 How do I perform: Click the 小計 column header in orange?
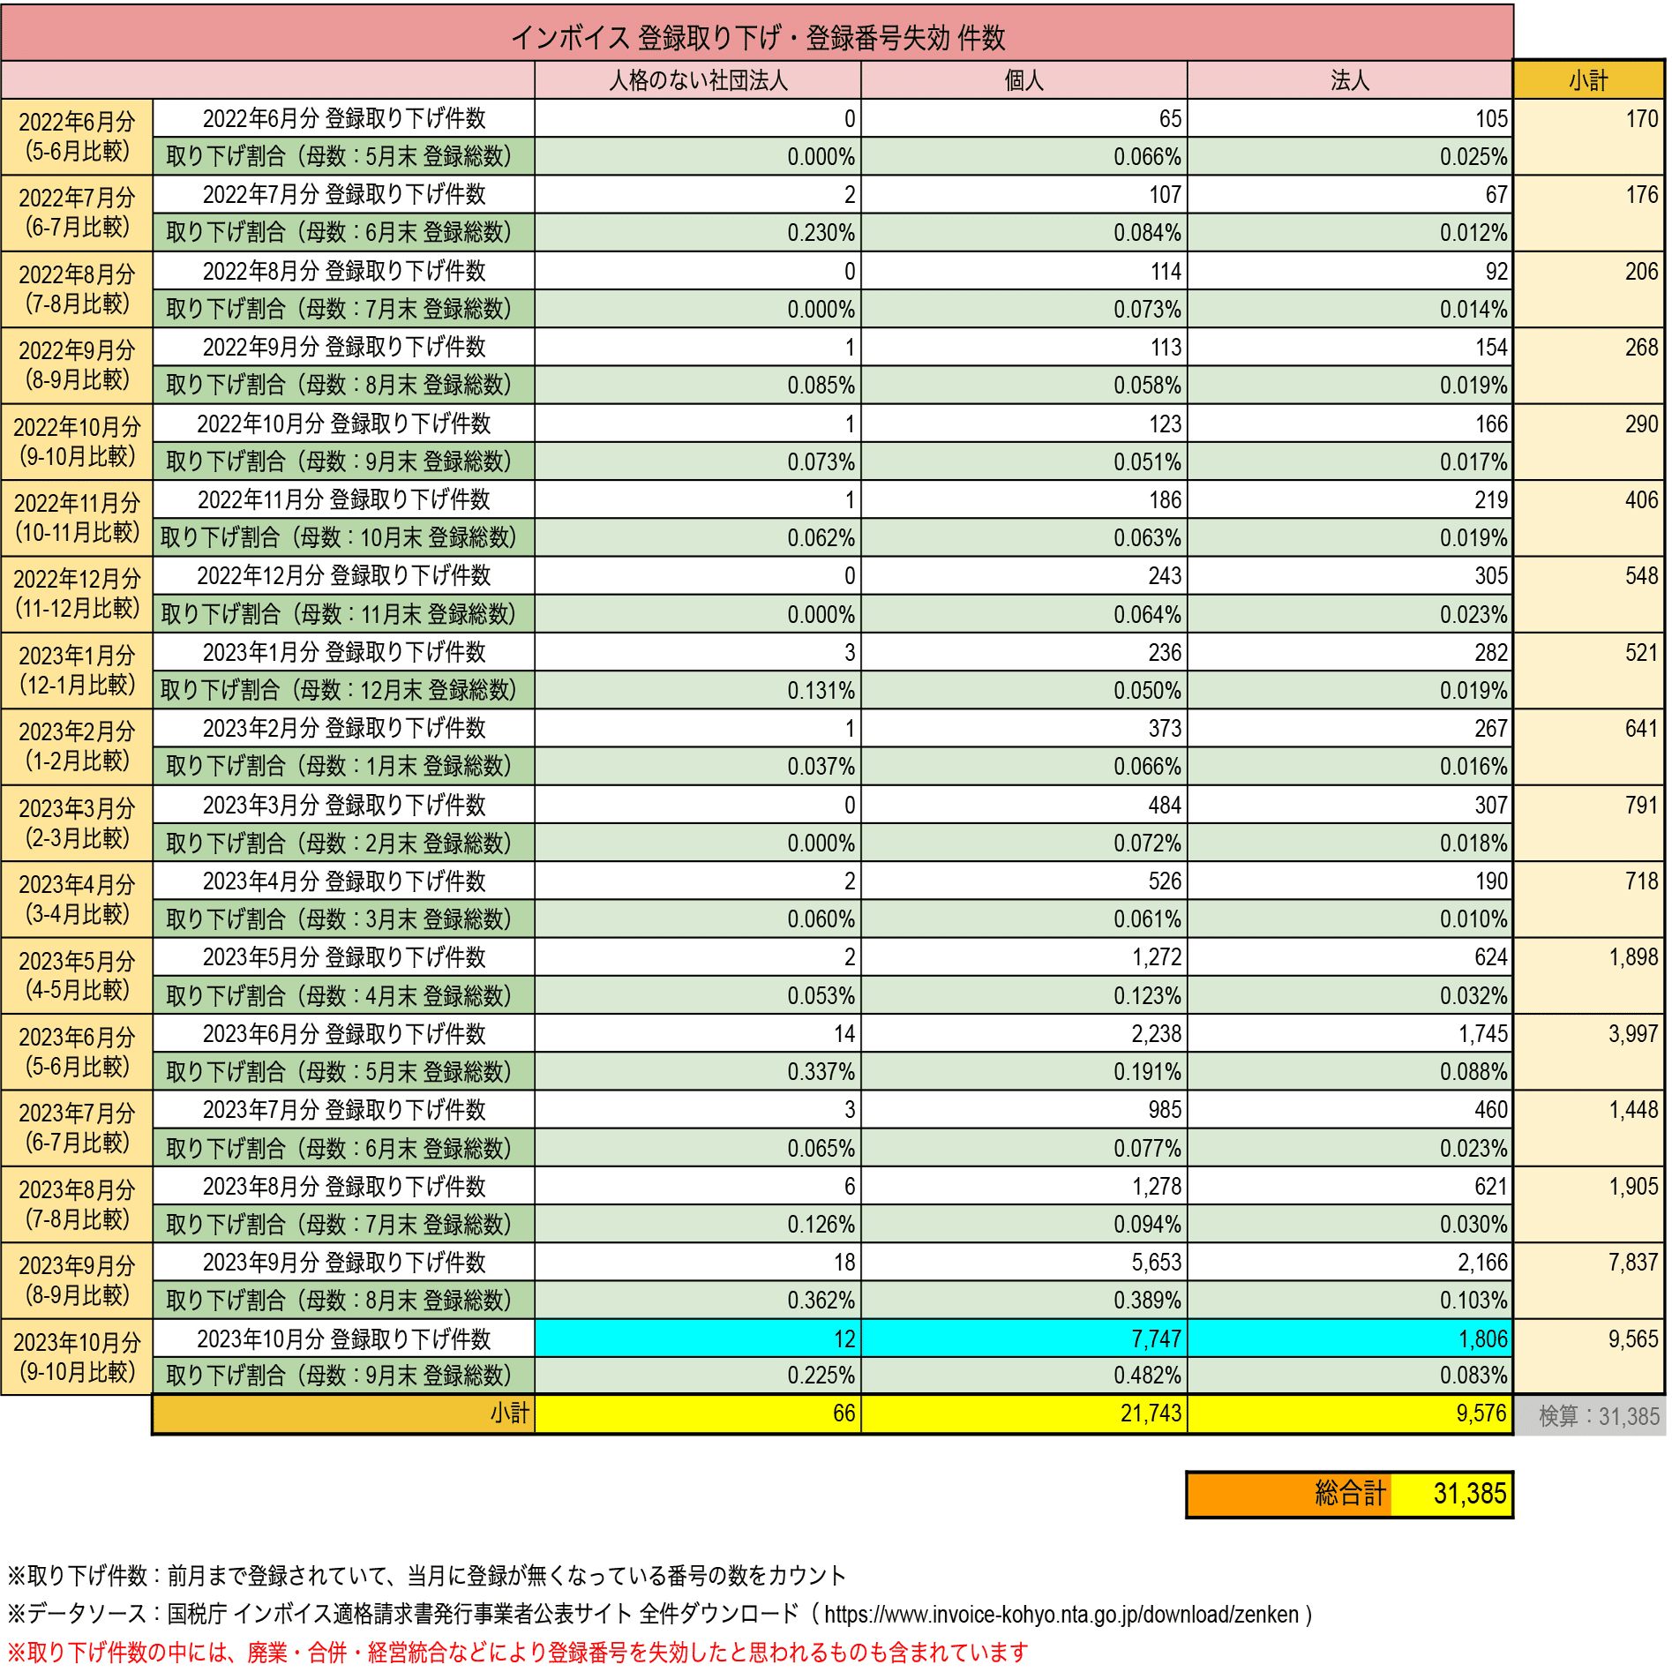tap(1589, 80)
